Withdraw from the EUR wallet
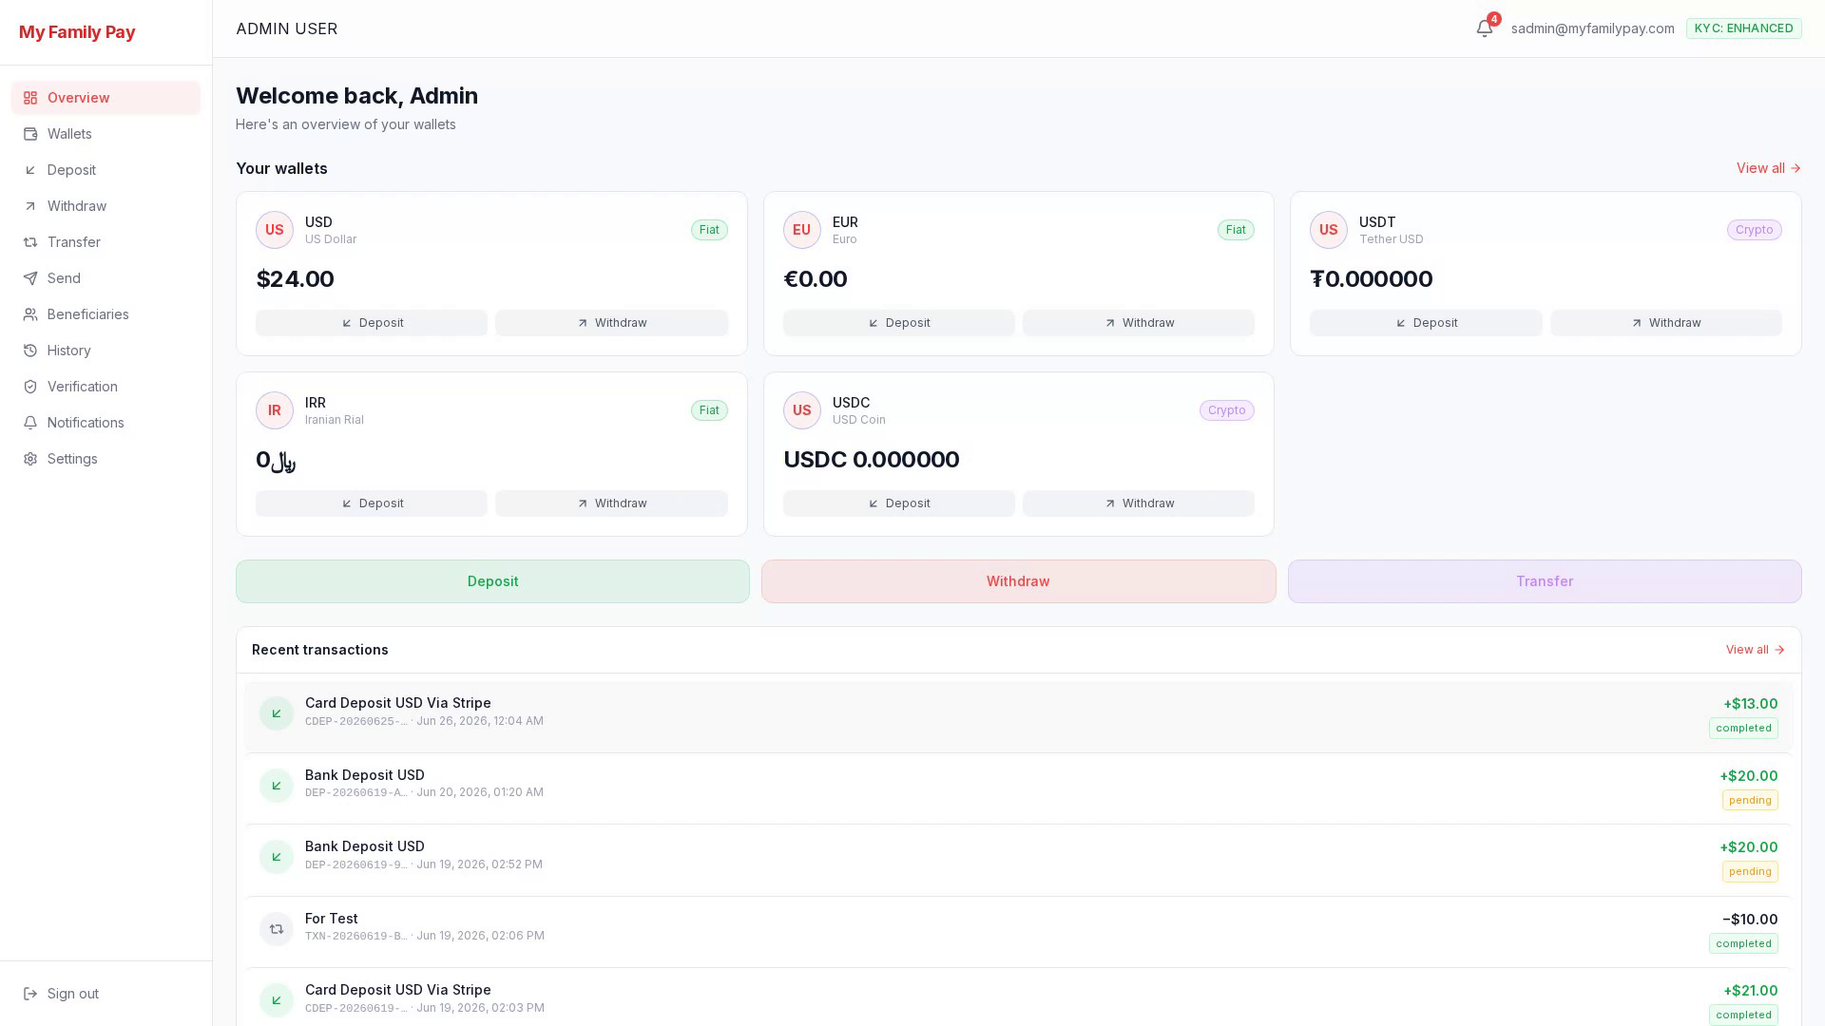Viewport: 1825px width, 1026px height. coord(1139,323)
